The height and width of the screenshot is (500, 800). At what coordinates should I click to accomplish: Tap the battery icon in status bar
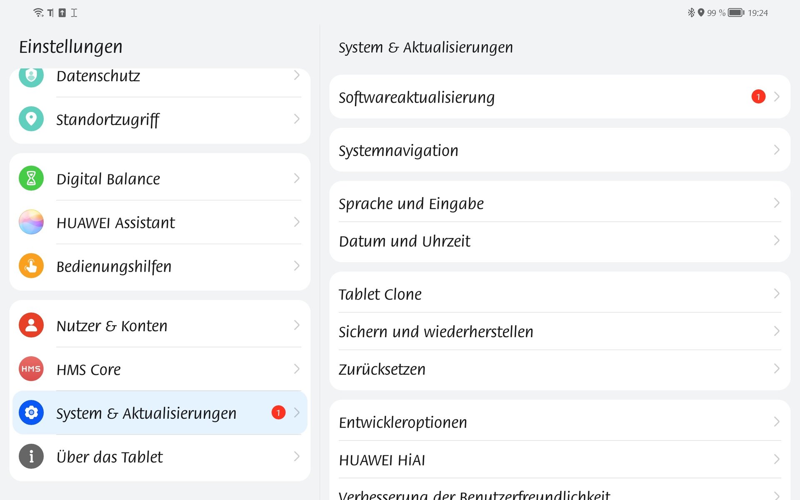(x=736, y=12)
